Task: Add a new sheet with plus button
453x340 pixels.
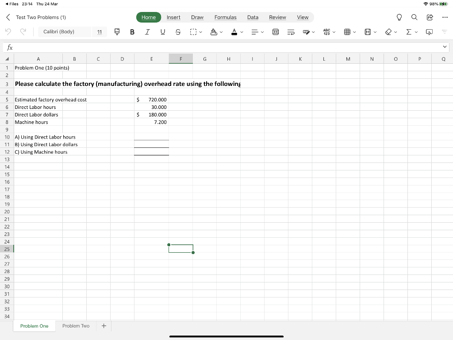Action: tap(104, 326)
